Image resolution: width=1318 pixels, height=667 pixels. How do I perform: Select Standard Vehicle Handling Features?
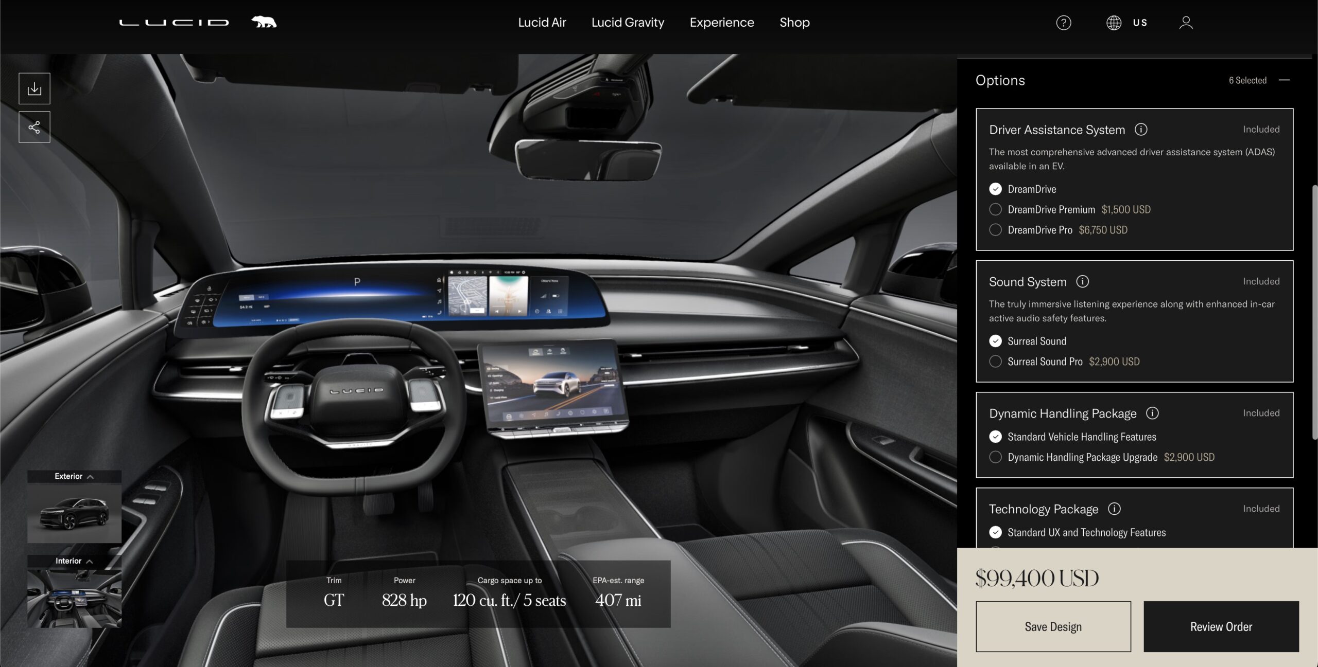point(995,437)
